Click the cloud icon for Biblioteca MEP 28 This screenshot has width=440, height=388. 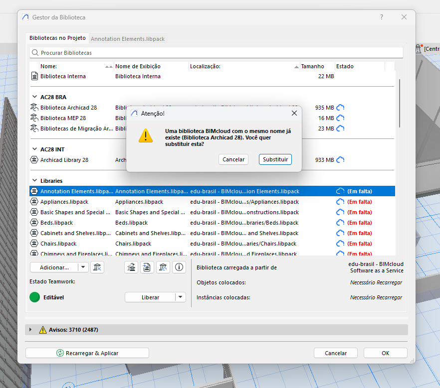pyautogui.click(x=340, y=118)
